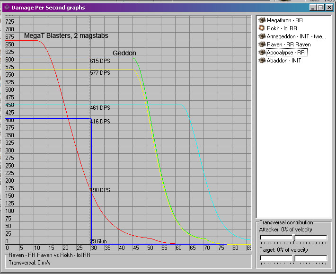Click the Rokh explosion icon in list
The height and width of the screenshot is (274, 336).
pyautogui.click(x=262, y=28)
